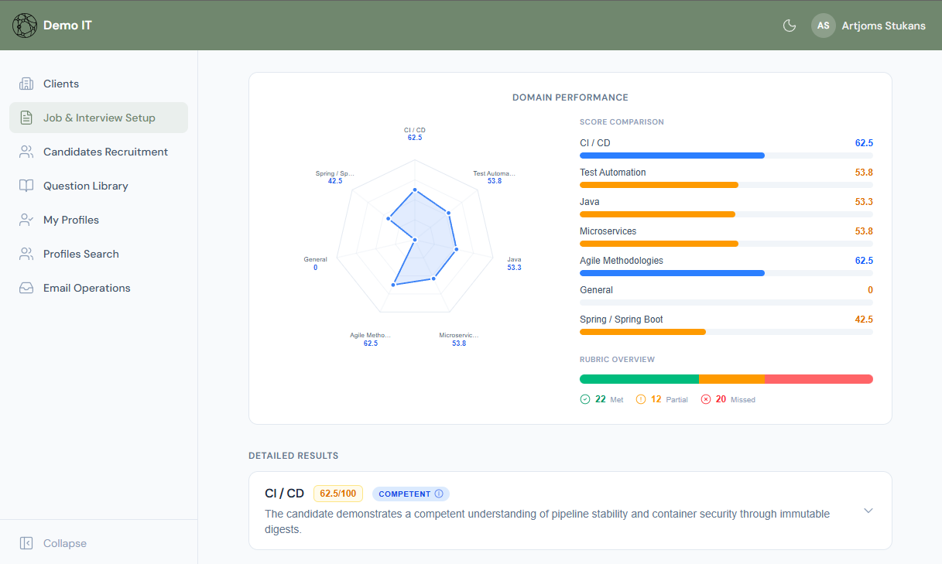Go to Candidates Recruitment
The height and width of the screenshot is (564, 942).
[x=98, y=152]
